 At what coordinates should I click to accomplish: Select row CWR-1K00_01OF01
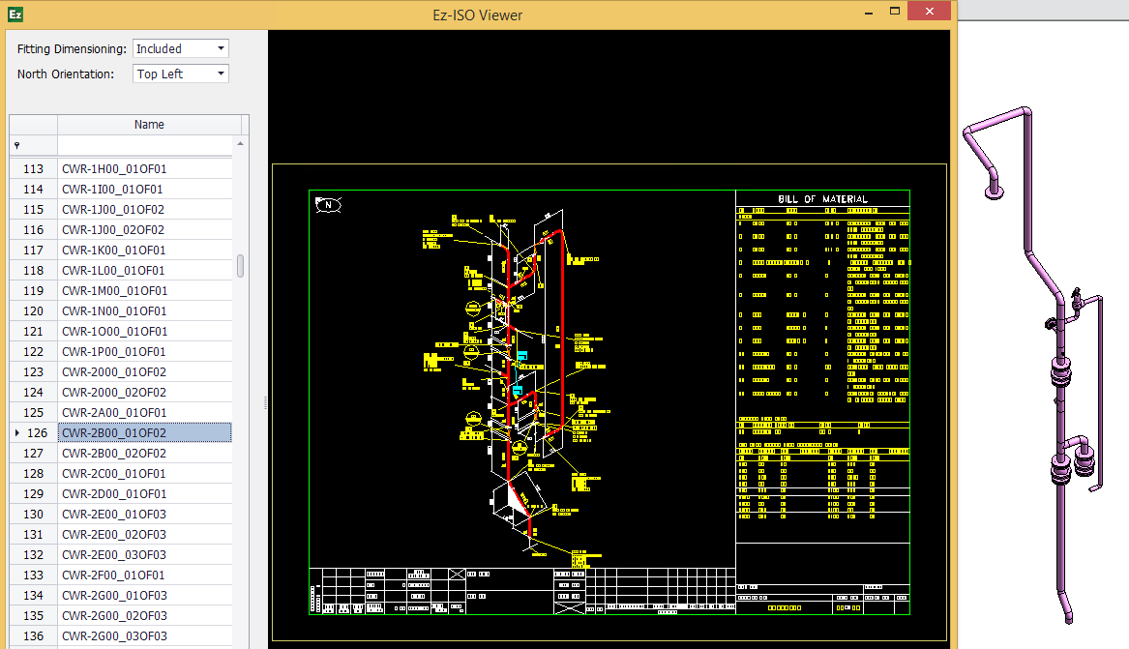click(145, 250)
